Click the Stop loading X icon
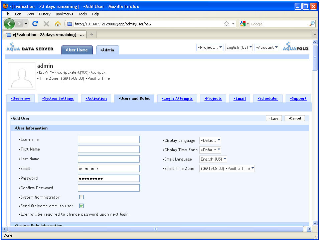The image size is (320, 241). coord(46,24)
